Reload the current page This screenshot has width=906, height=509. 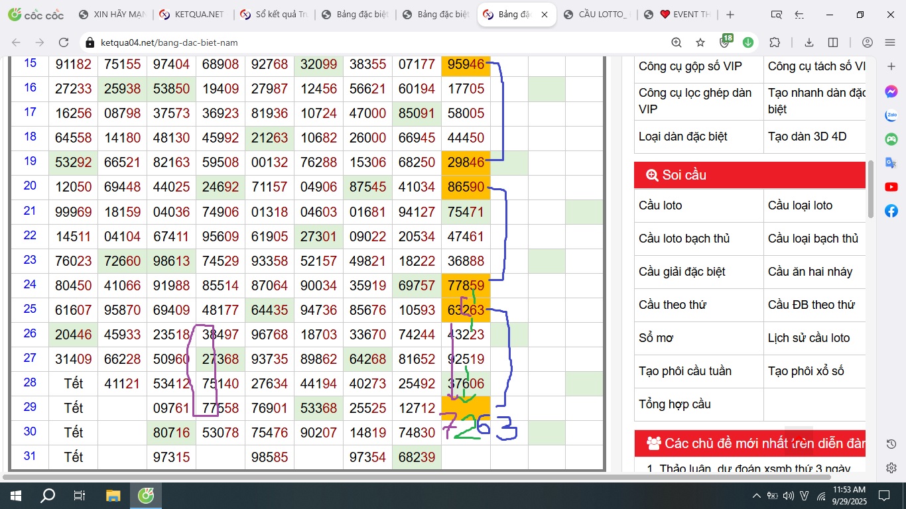click(x=64, y=42)
